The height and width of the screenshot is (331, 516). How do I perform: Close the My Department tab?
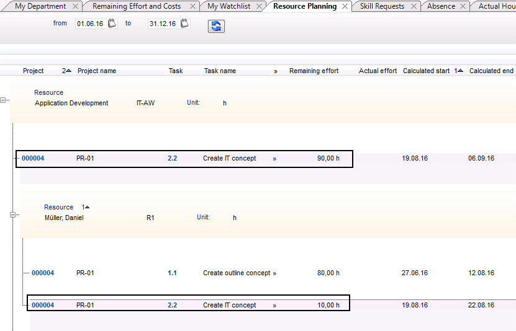tap(75, 6)
